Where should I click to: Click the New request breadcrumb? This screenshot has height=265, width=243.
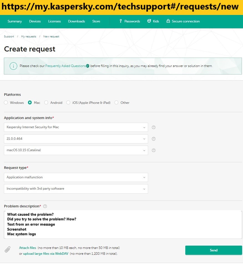coord(51,37)
